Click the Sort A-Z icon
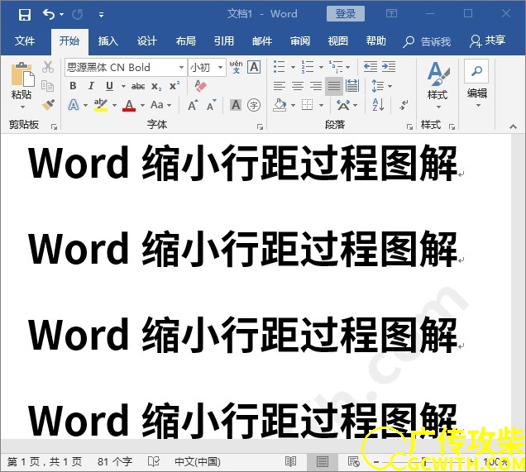This screenshot has height=472, width=526. tap(378, 105)
